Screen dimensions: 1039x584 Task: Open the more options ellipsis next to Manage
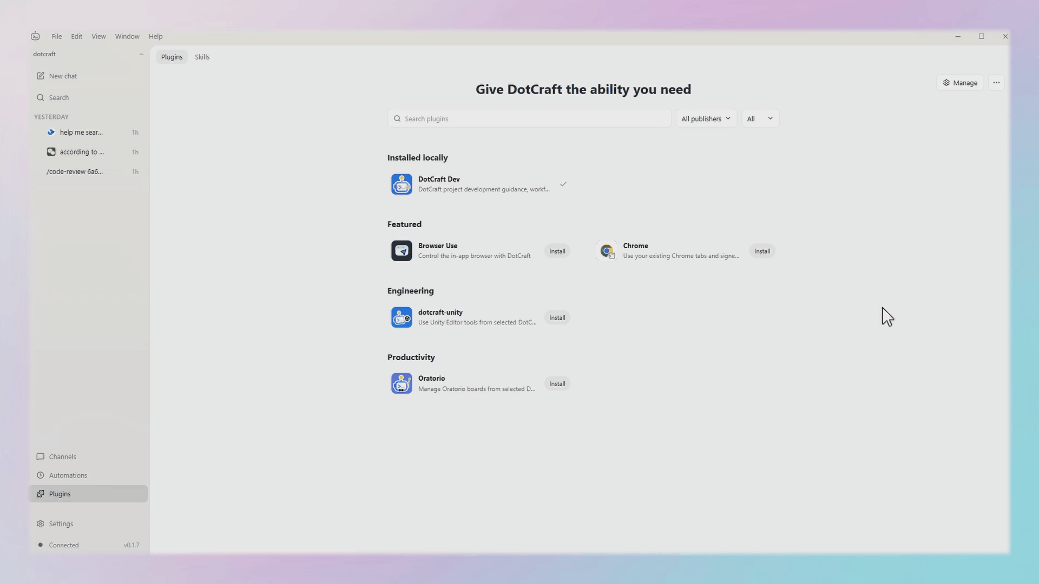point(996,83)
